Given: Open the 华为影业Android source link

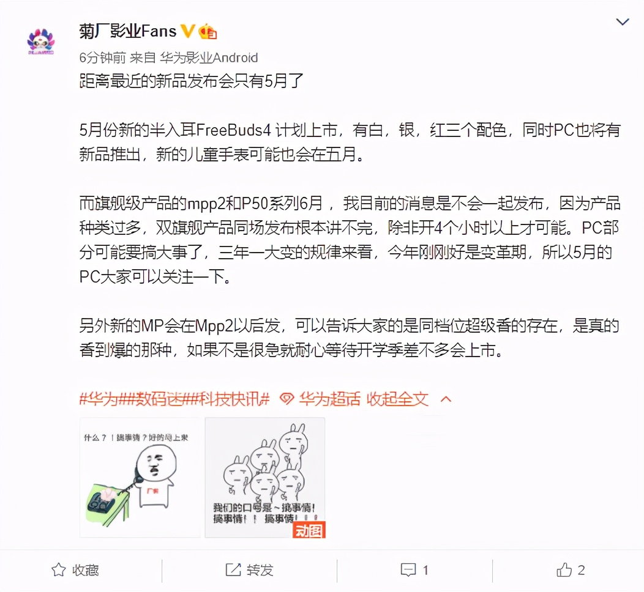Looking at the screenshot, I should 209,57.
